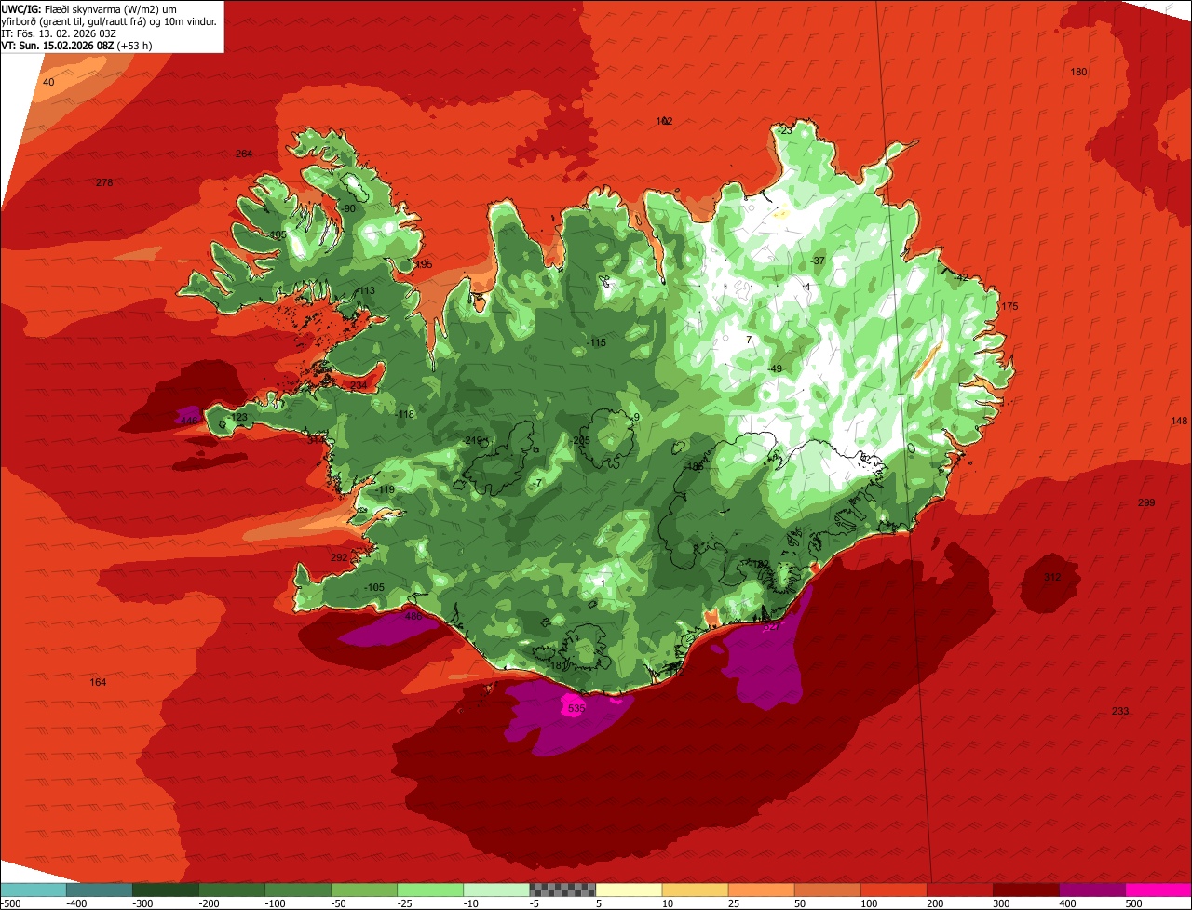The height and width of the screenshot is (910, 1192).
Task: Click the value 312 in the southeast ocean
Action: (x=1052, y=577)
